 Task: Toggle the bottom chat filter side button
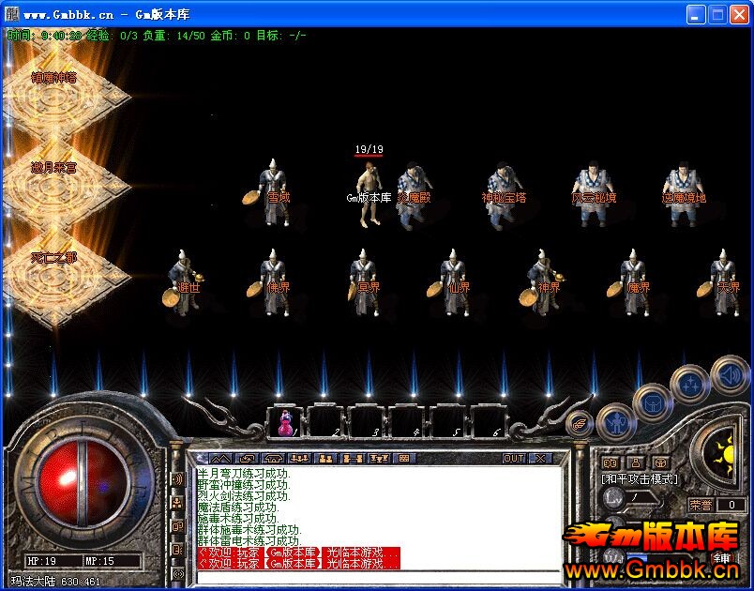click(177, 572)
